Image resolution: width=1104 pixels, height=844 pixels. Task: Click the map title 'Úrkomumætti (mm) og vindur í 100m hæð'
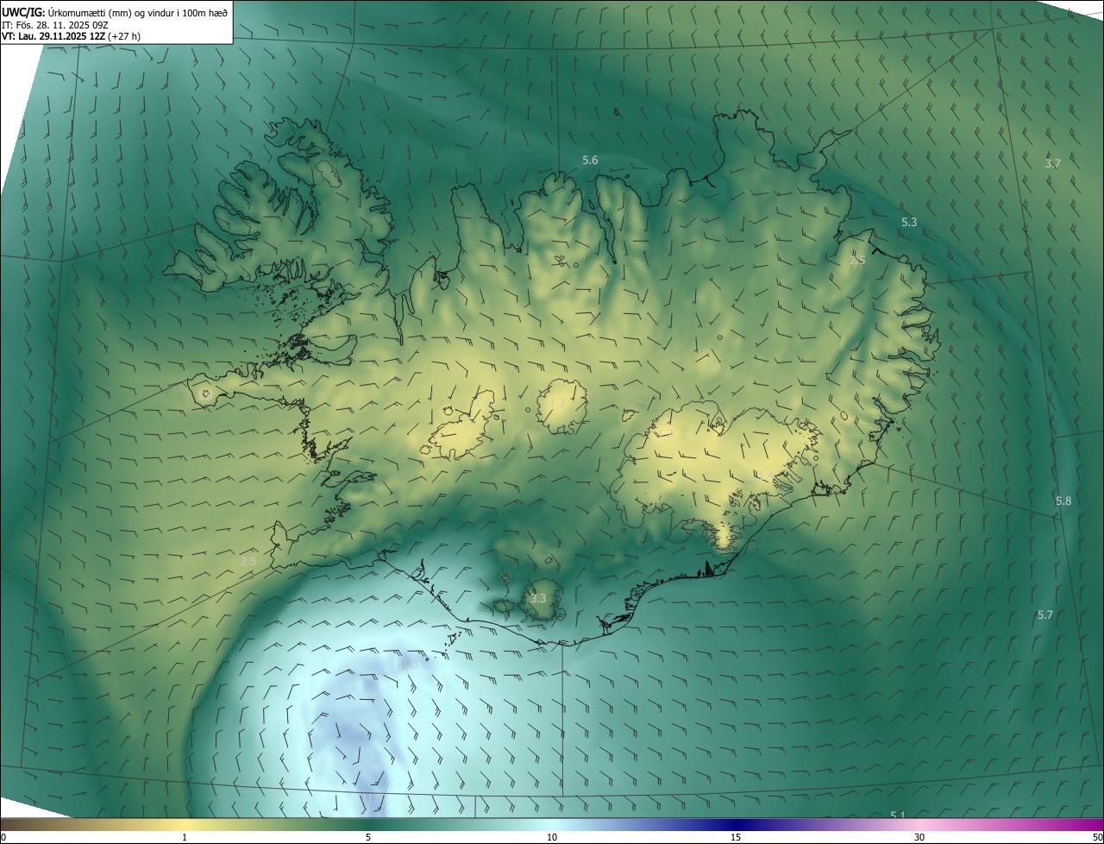point(138,13)
